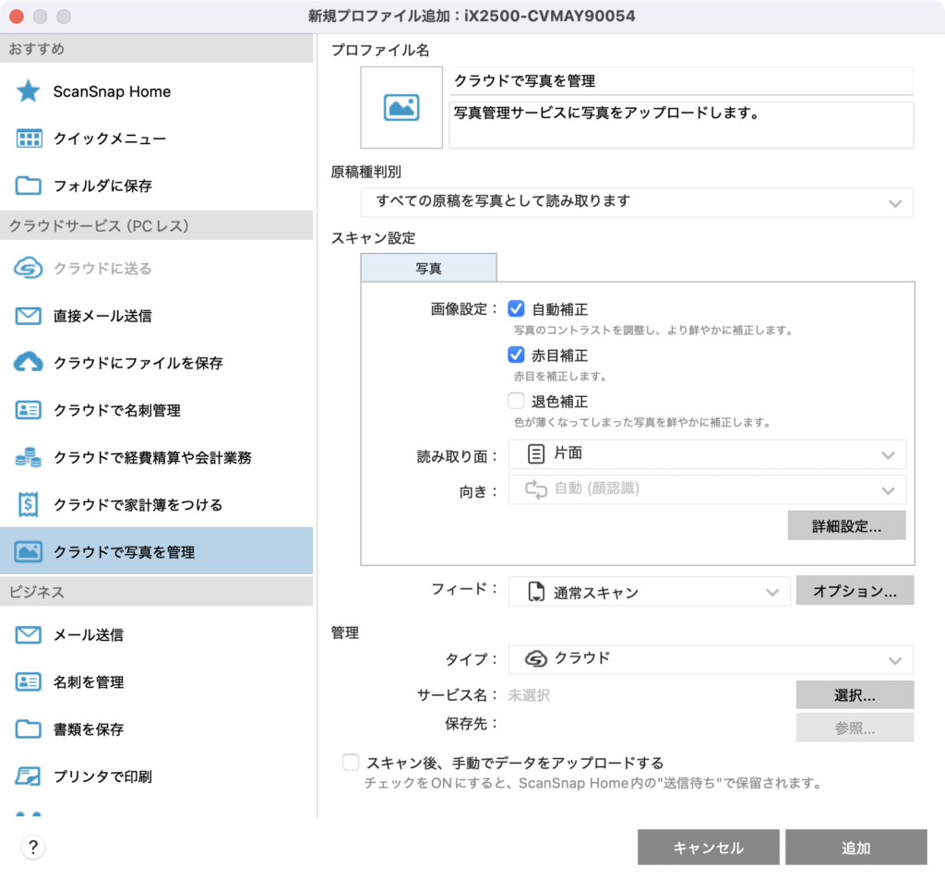Click the 詳細設定... button

tap(847, 525)
